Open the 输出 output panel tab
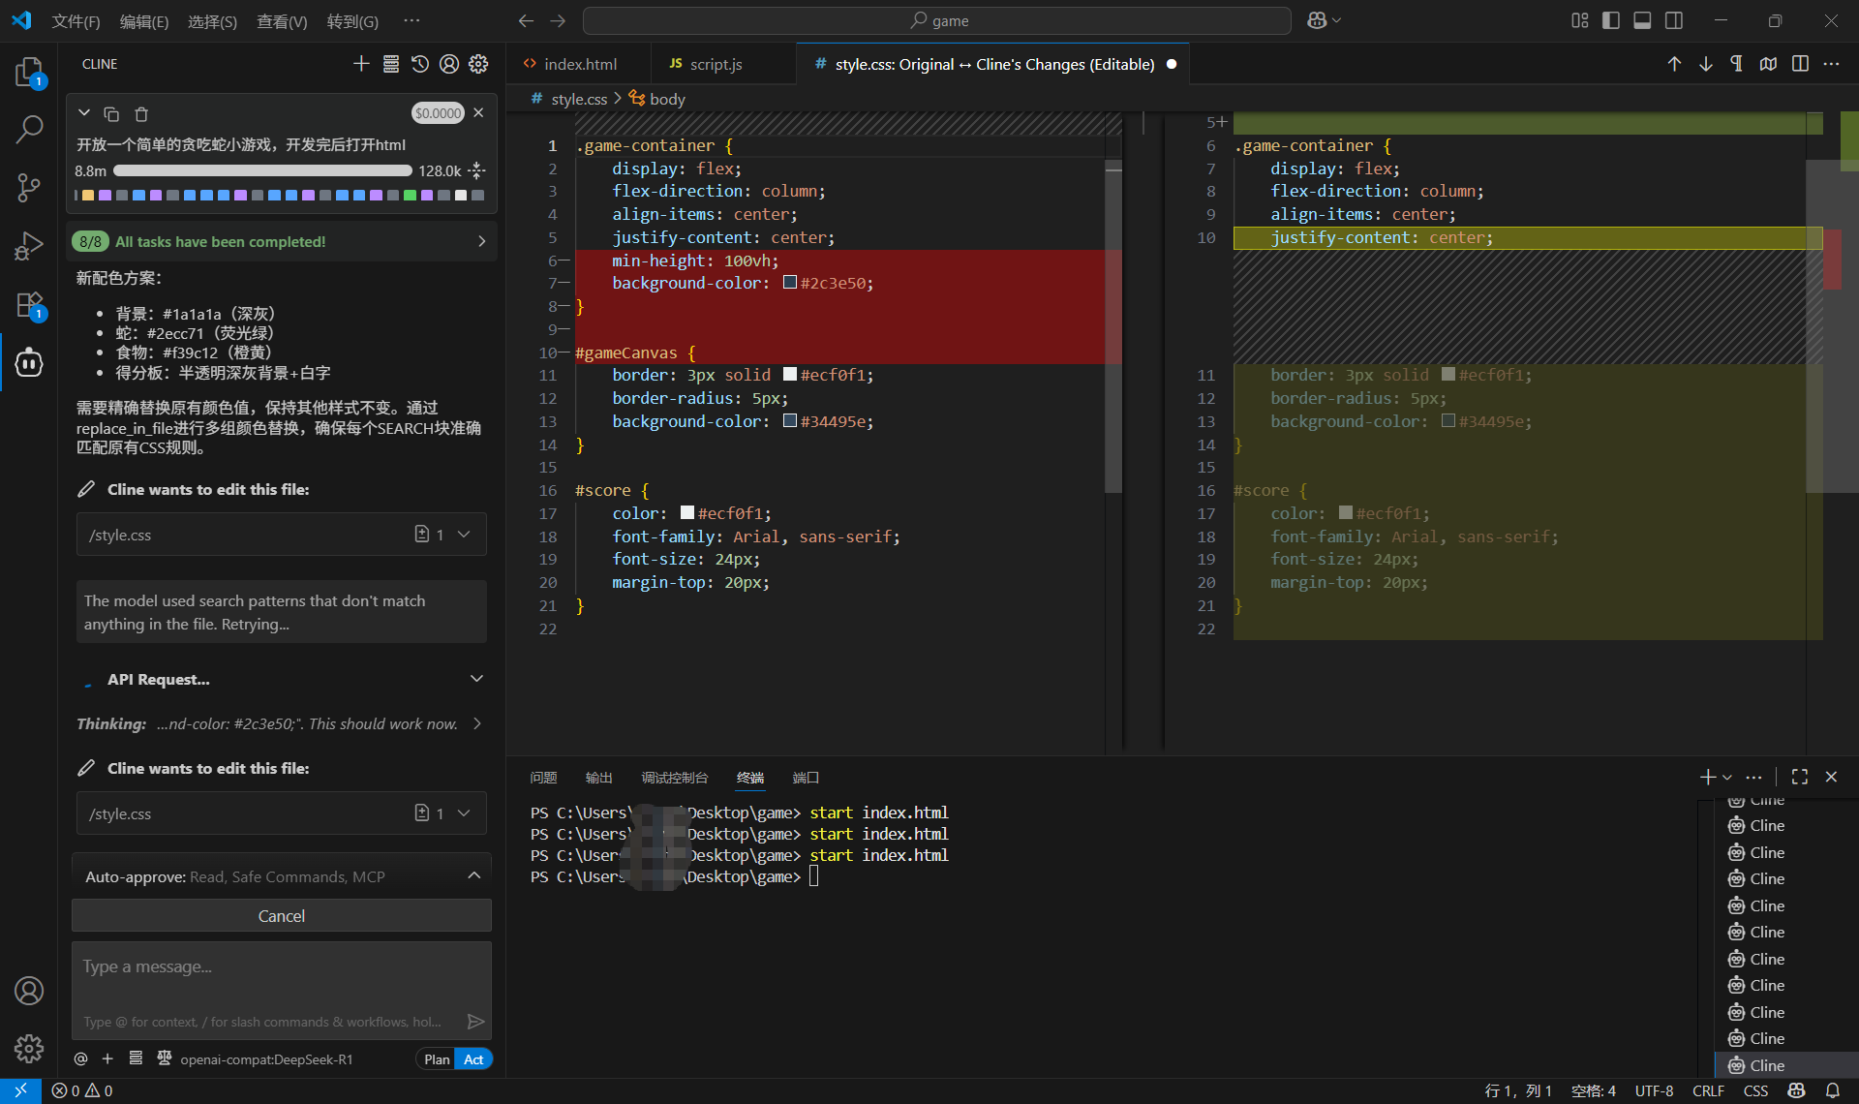Viewport: 1859px width, 1104px height. [x=598, y=778]
